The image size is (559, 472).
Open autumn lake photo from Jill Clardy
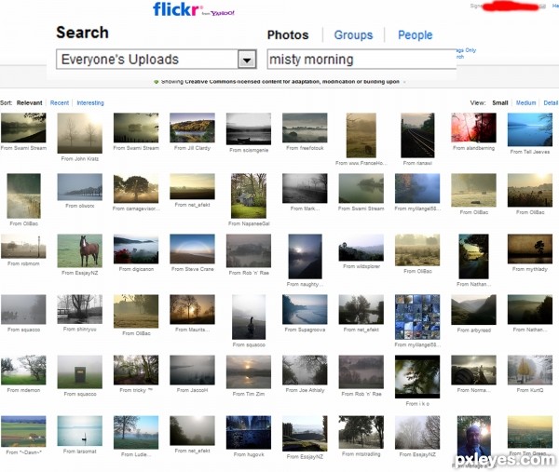tap(192, 128)
